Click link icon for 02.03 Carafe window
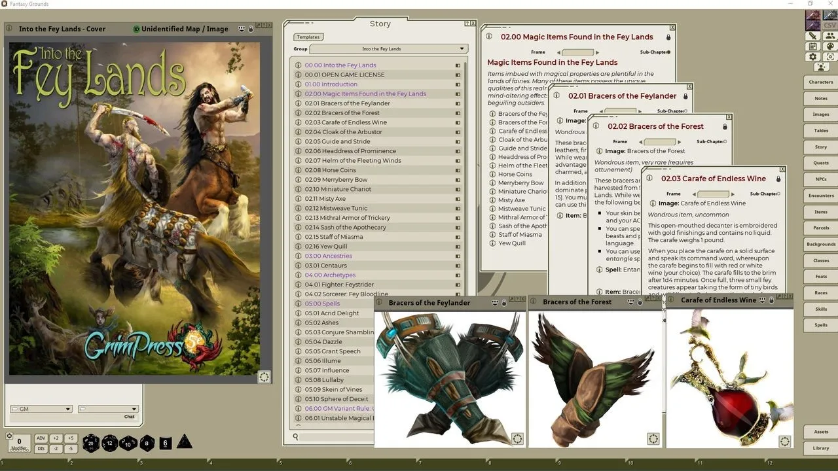The image size is (838, 471). point(650,179)
